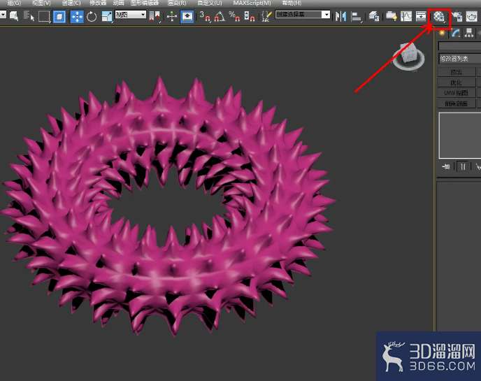This screenshot has width=481, height=381.
Task: Click the UVW 贴图 modifier button
Action: (x=456, y=93)
